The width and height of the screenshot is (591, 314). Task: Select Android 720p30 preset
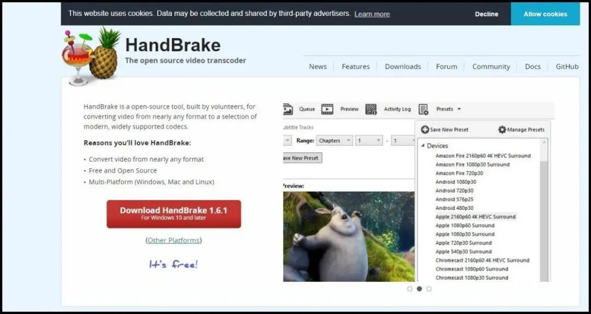click(454, 190)
